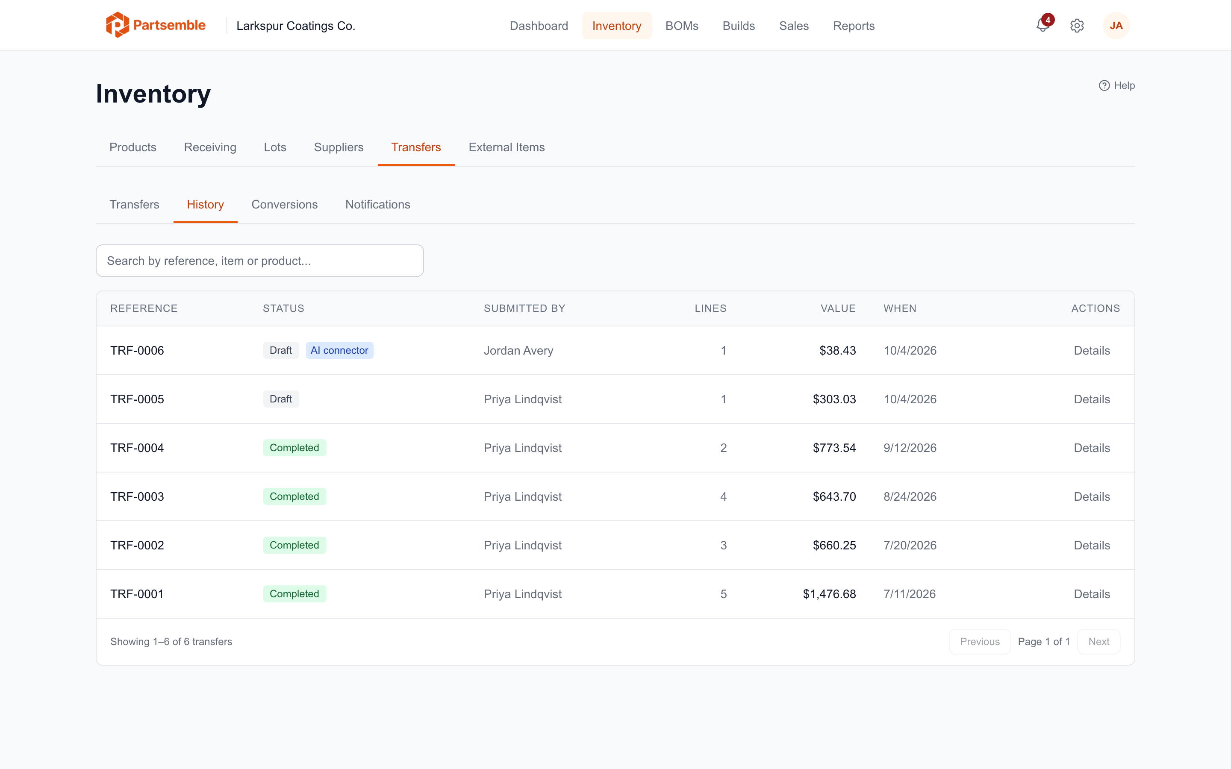Image resolution: width=1231 pixels, height=769 pixels.
Task: Click the Partsemble logo
Action: (156, 25)
